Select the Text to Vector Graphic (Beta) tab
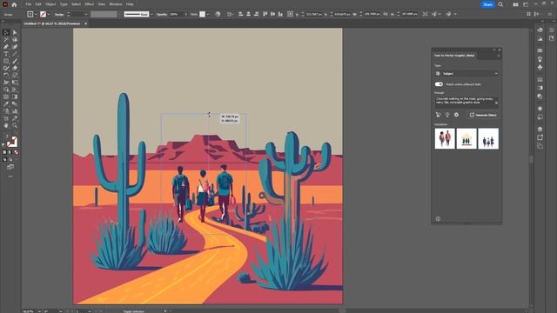The image size is (557, 313). (454, 56)
